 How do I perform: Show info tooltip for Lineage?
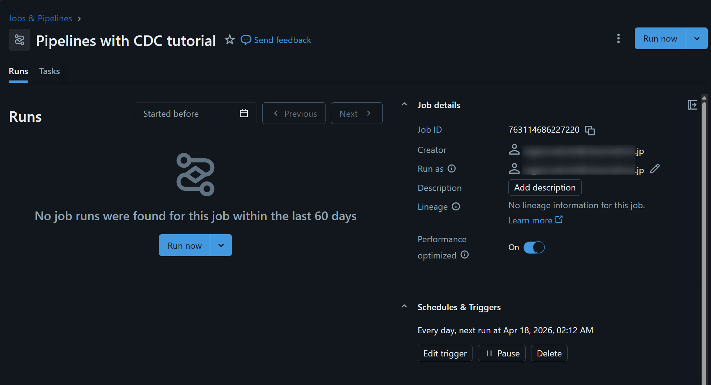pos(456,206)
